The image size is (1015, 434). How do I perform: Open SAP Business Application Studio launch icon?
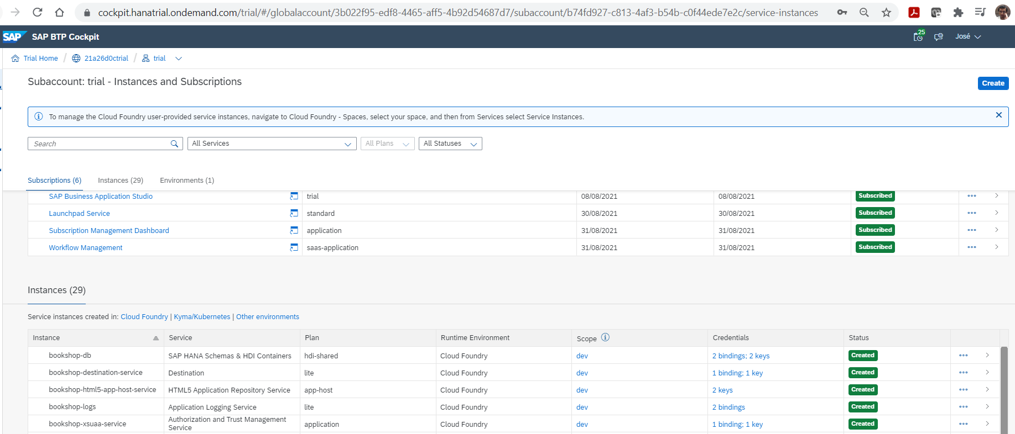click(294, 196)
